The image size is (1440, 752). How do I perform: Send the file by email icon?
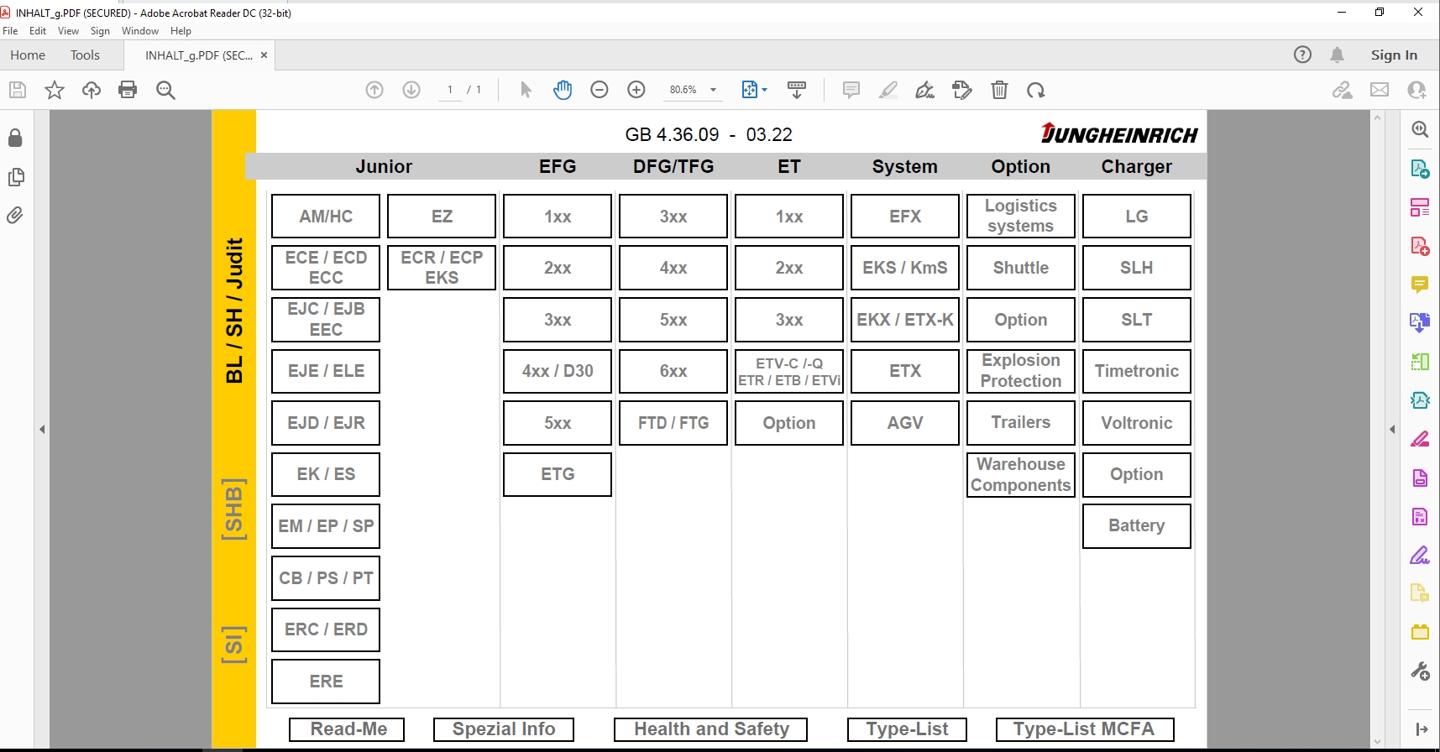[1380, 90]
